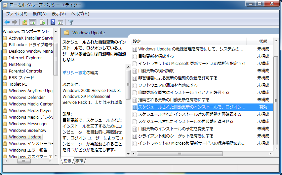Toggle the show/hide action pane icon
The height and width of the screenshot is (175, 282).
[x=60, y=22]
